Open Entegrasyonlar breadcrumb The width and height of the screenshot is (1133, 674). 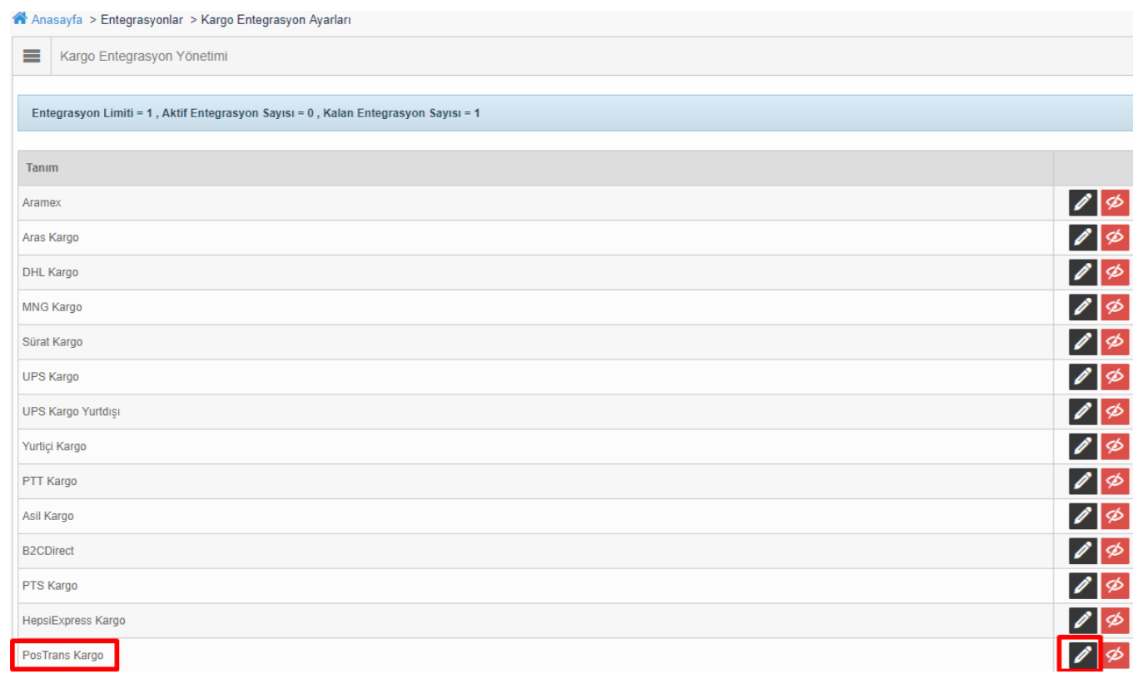coord(142,20)
